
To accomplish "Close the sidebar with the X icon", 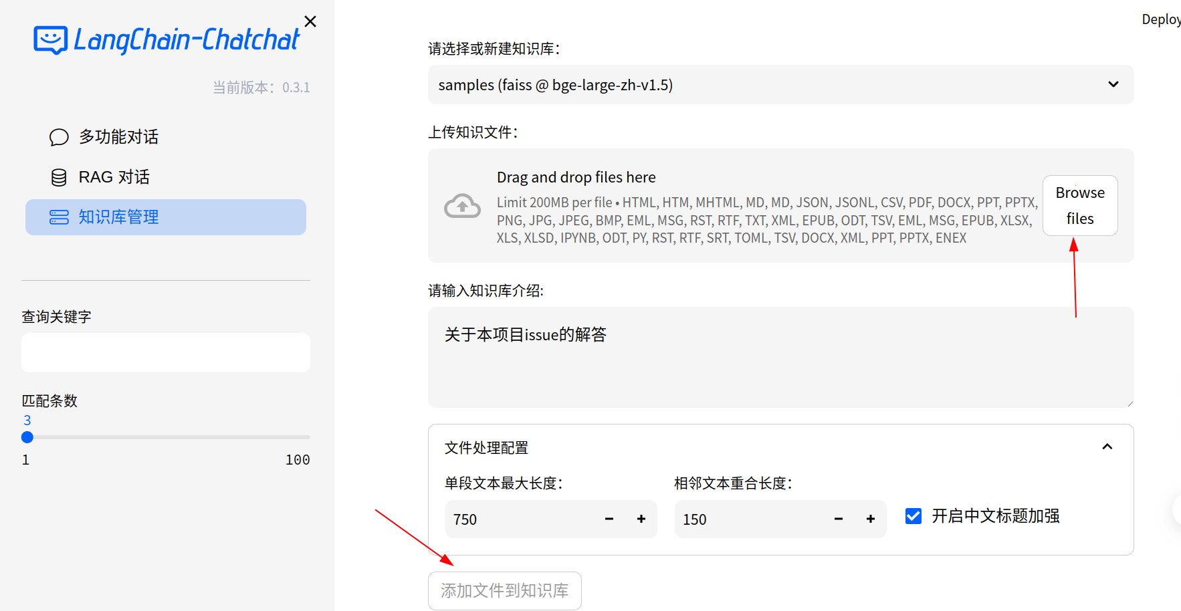I will coord(310,21).
